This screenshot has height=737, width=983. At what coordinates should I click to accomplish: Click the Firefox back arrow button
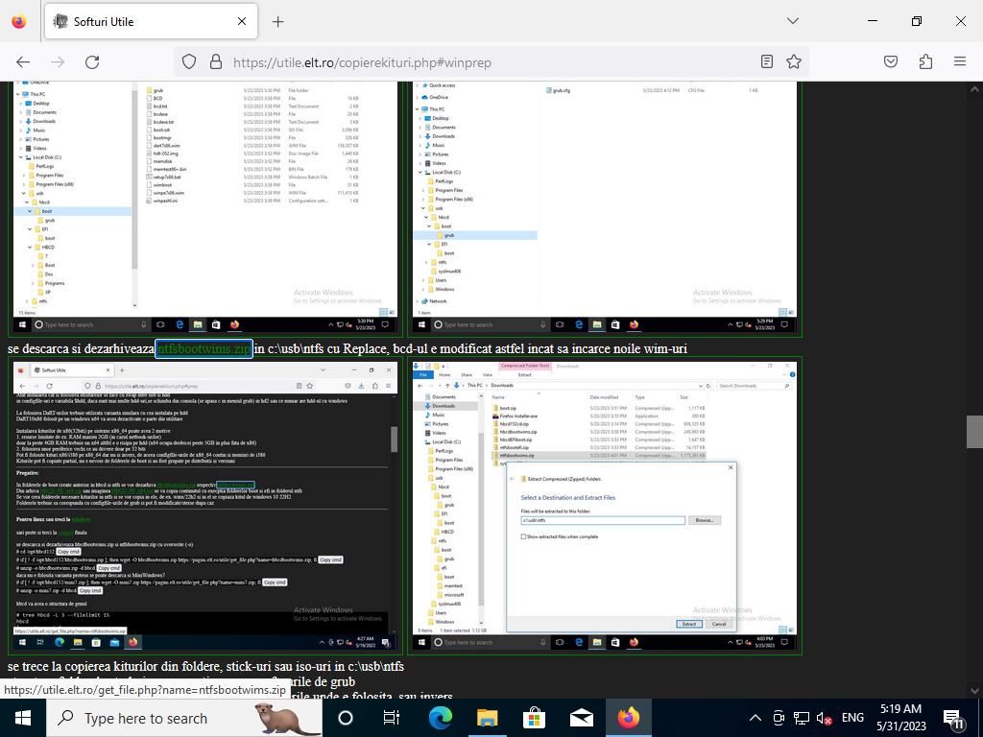(23, 61)
